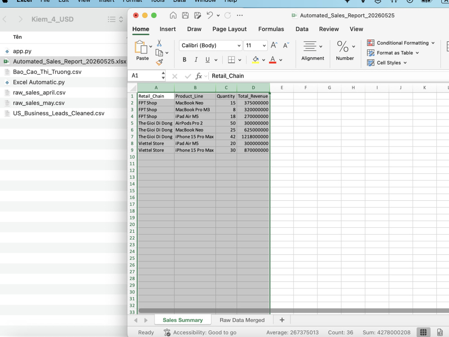
Task: Switch to the Draw ribbon tab
Action: [194, 29]
